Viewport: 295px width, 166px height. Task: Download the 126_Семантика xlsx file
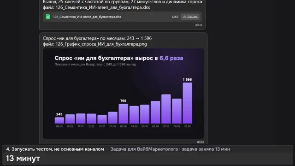(x=190, y=17)
